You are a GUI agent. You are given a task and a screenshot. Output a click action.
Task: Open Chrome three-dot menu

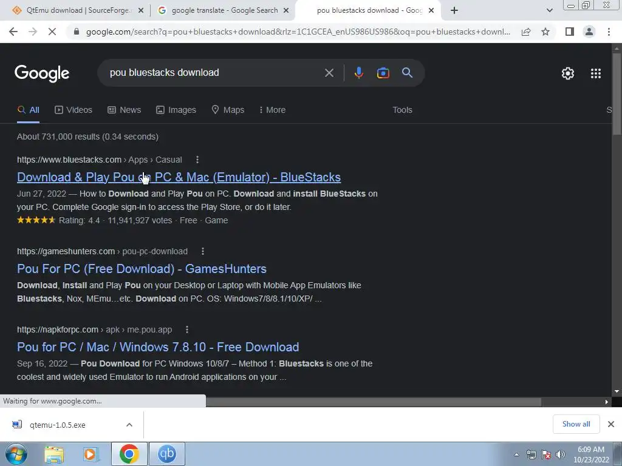609,32
